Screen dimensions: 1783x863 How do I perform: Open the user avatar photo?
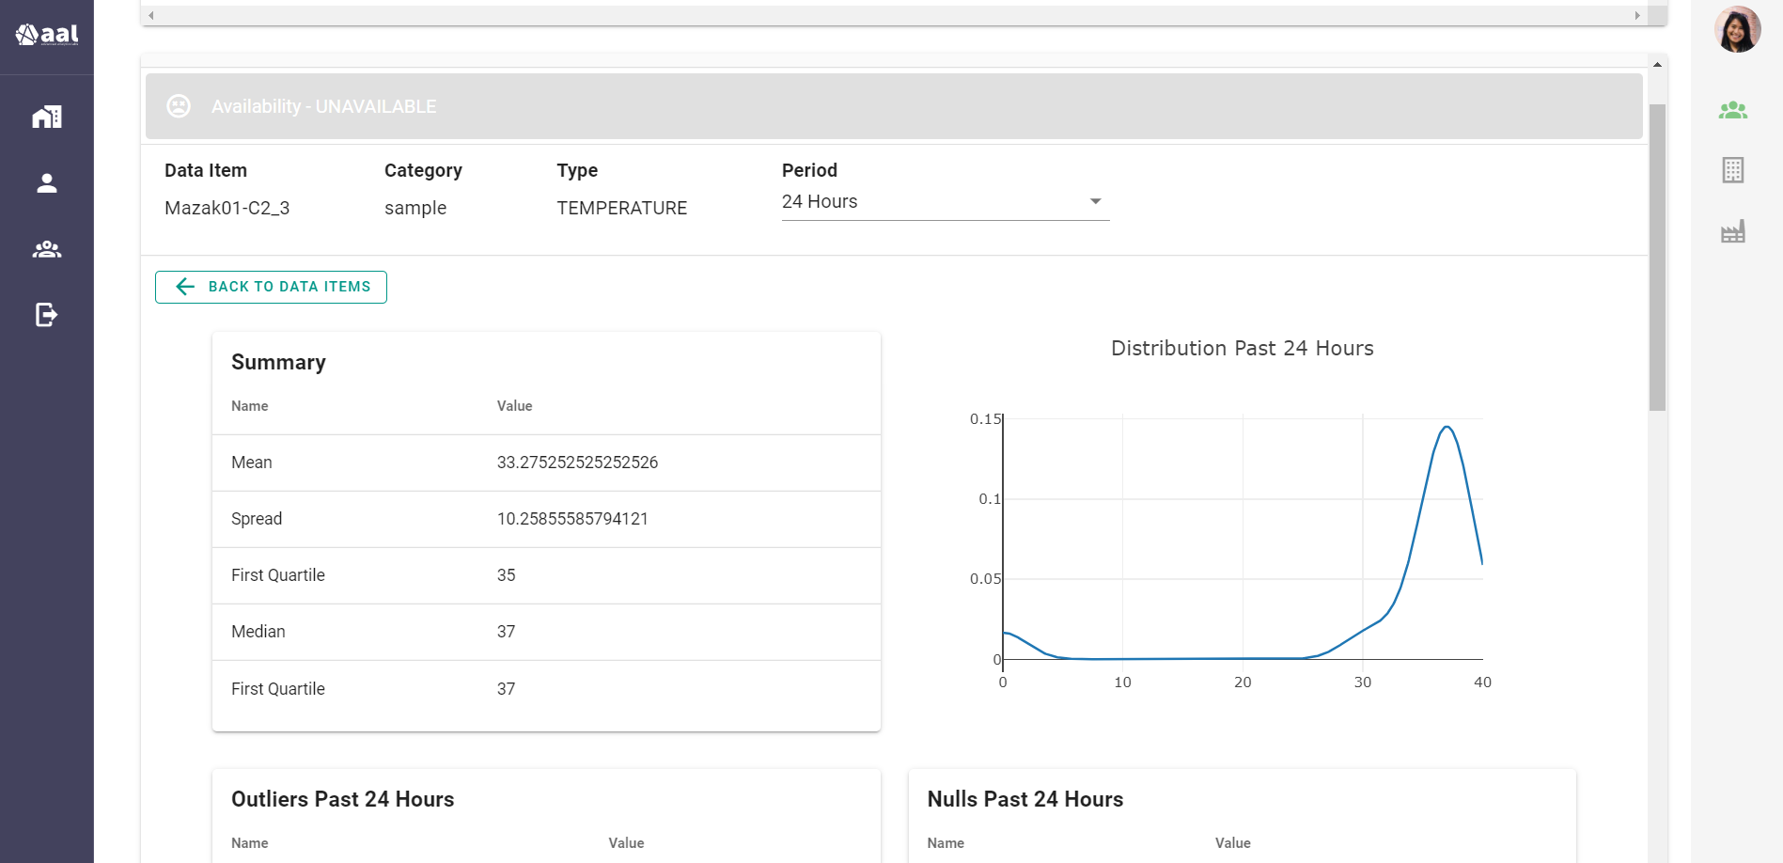(1737, 29)
